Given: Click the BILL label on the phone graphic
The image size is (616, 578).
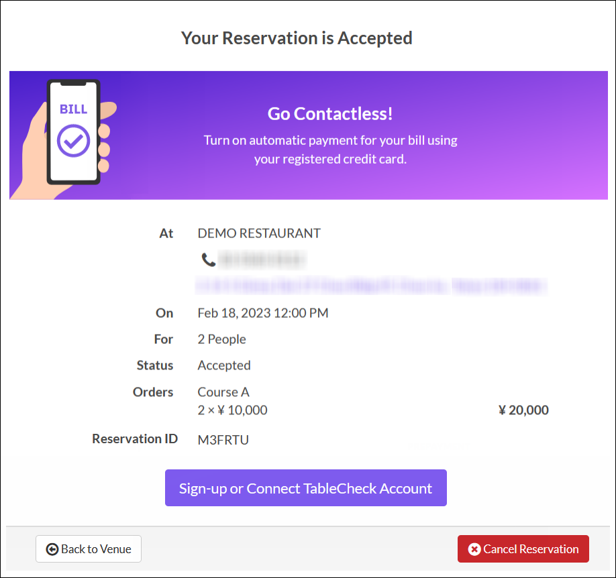Looking at the screenshot, I should pyautogui.click(x=73, y=109).
